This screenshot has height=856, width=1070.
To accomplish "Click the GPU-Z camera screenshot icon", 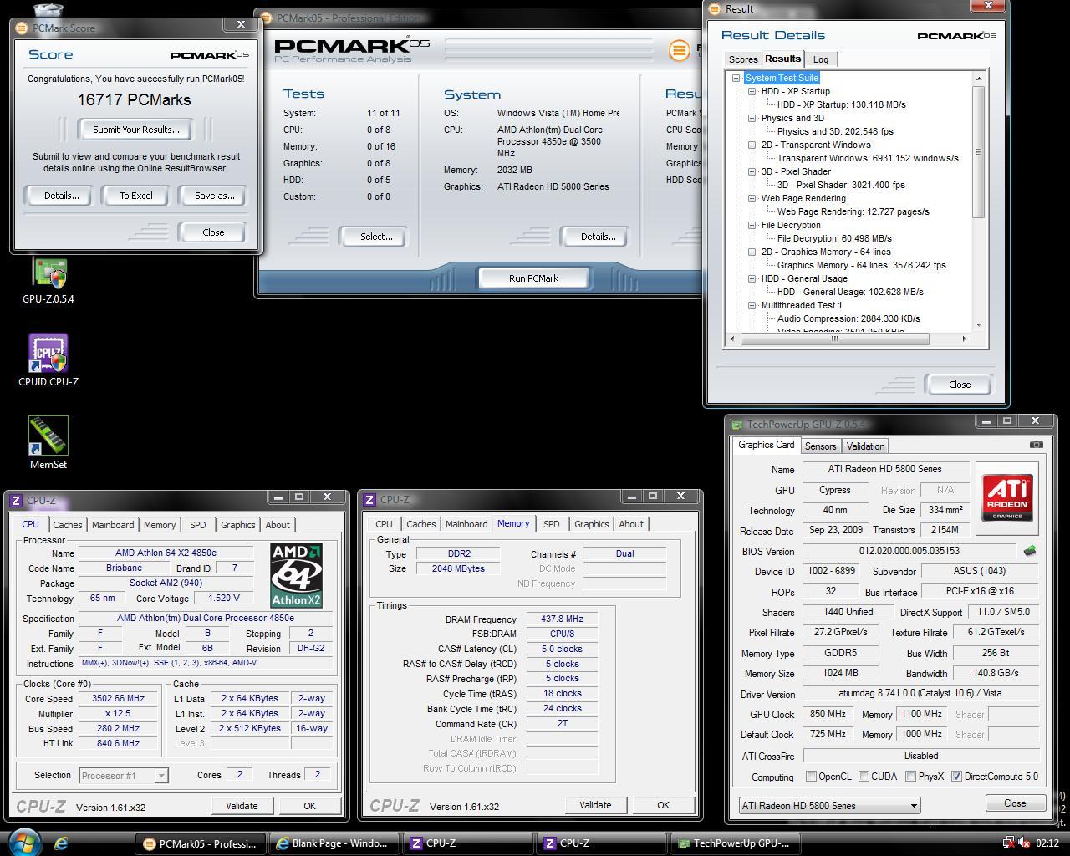I will pyautogui.click(x=1037, y=445).
